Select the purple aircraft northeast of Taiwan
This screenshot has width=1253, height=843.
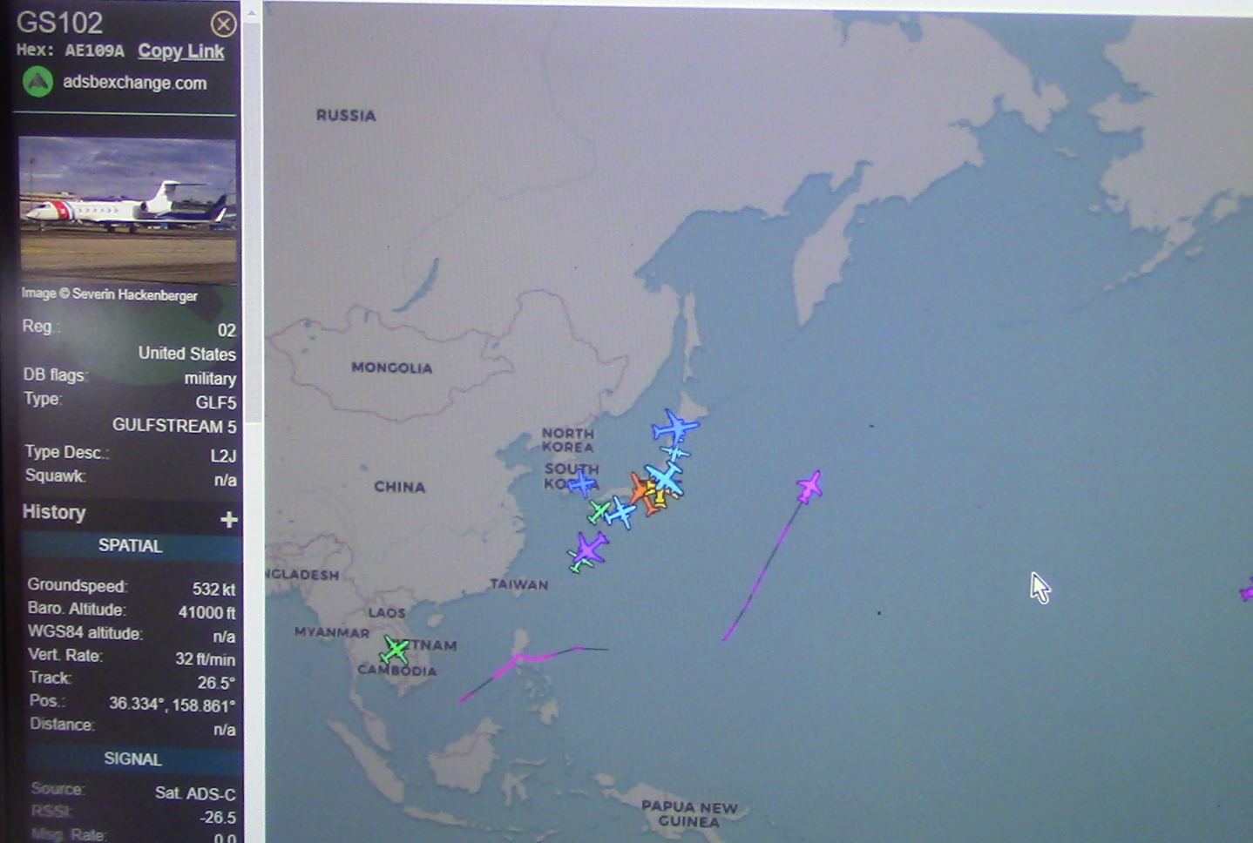[x=590, y=549]
